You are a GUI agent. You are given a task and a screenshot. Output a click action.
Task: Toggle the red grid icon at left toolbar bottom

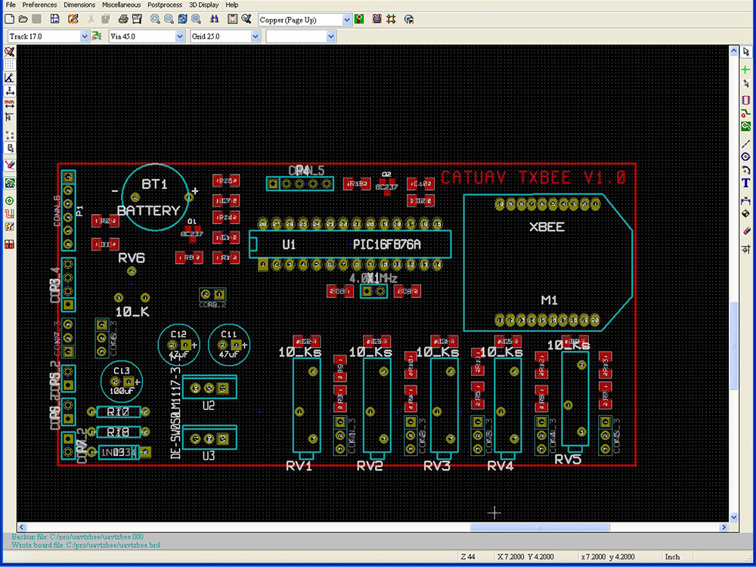tap(9, 244)
